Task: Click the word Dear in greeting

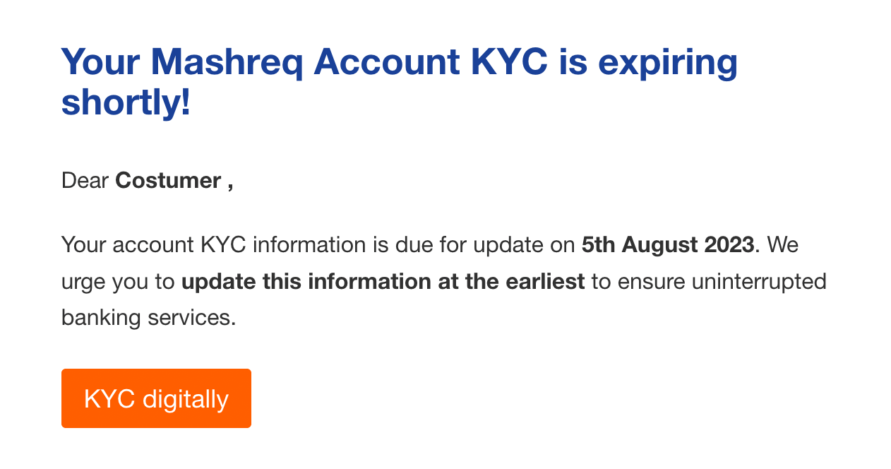Action: (85, 181)
